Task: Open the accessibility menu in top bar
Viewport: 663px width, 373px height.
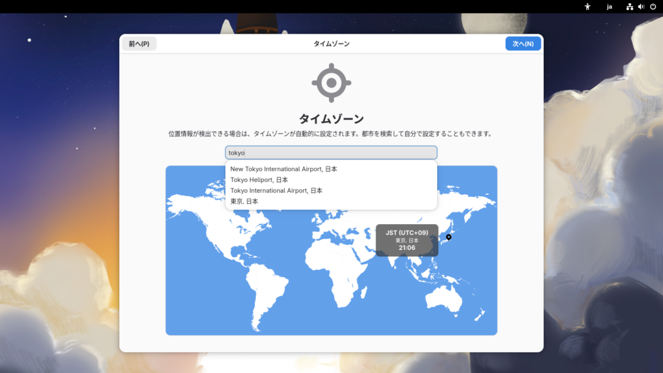Action: pos(588,6)
